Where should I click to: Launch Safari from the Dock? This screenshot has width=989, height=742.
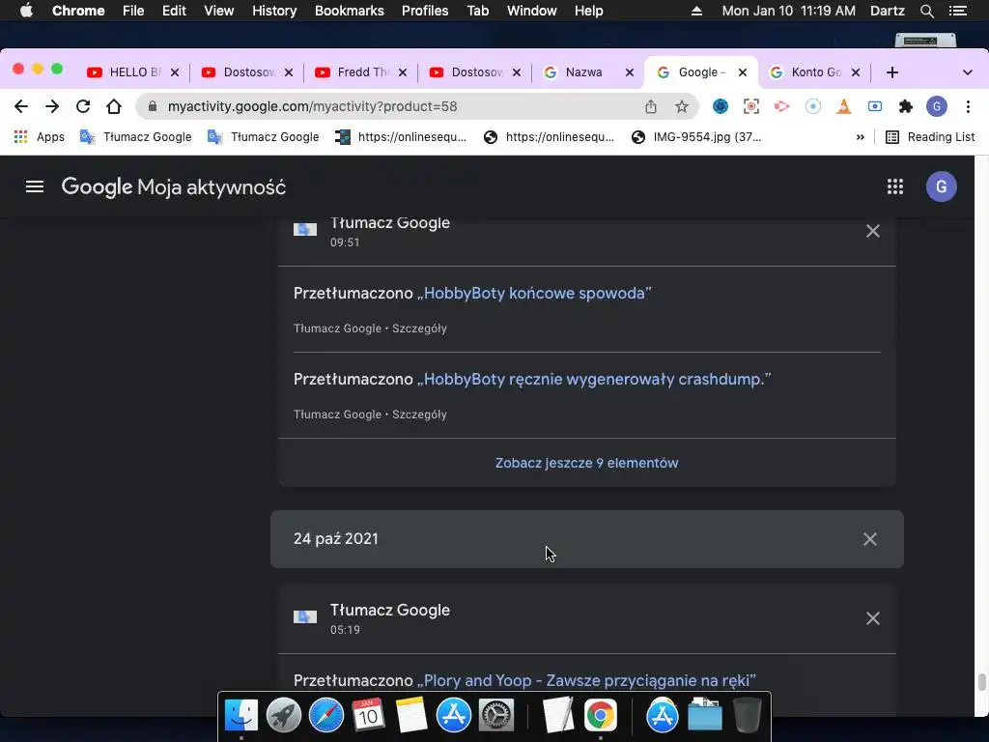325,716
